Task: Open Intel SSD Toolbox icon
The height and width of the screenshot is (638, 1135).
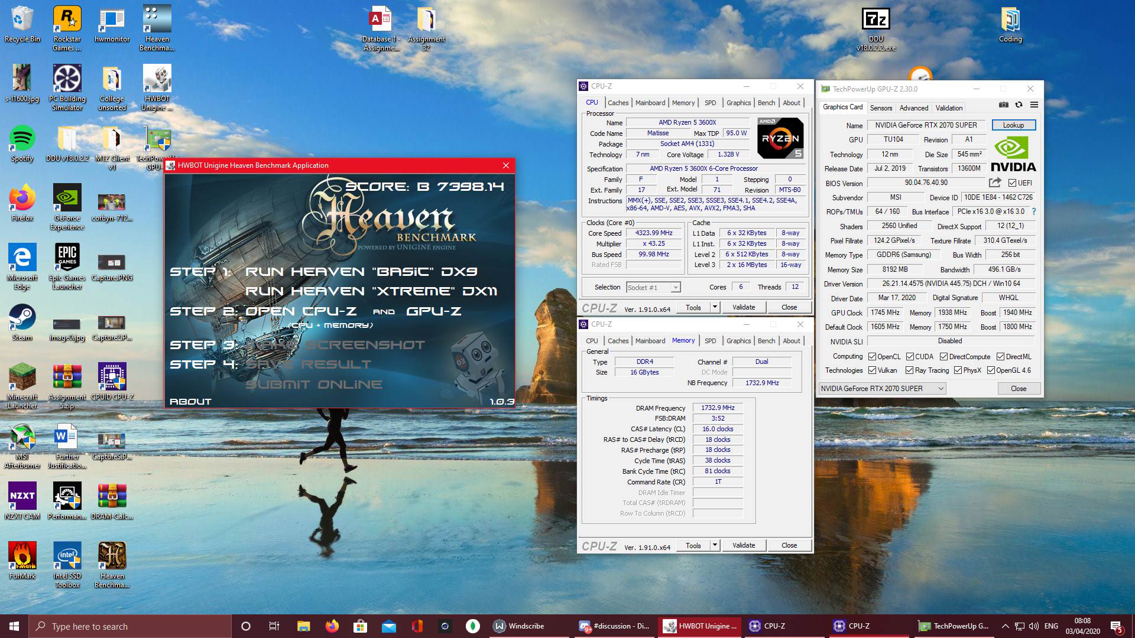Action: click(67, 565)
